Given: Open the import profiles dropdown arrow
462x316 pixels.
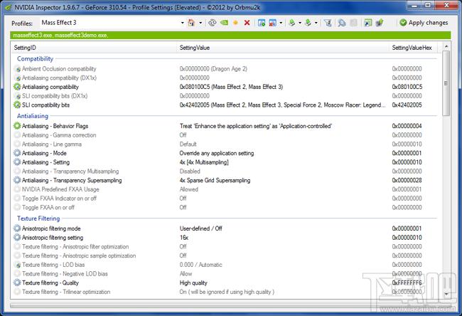Looking at the screenshot, I should [316, 23].
